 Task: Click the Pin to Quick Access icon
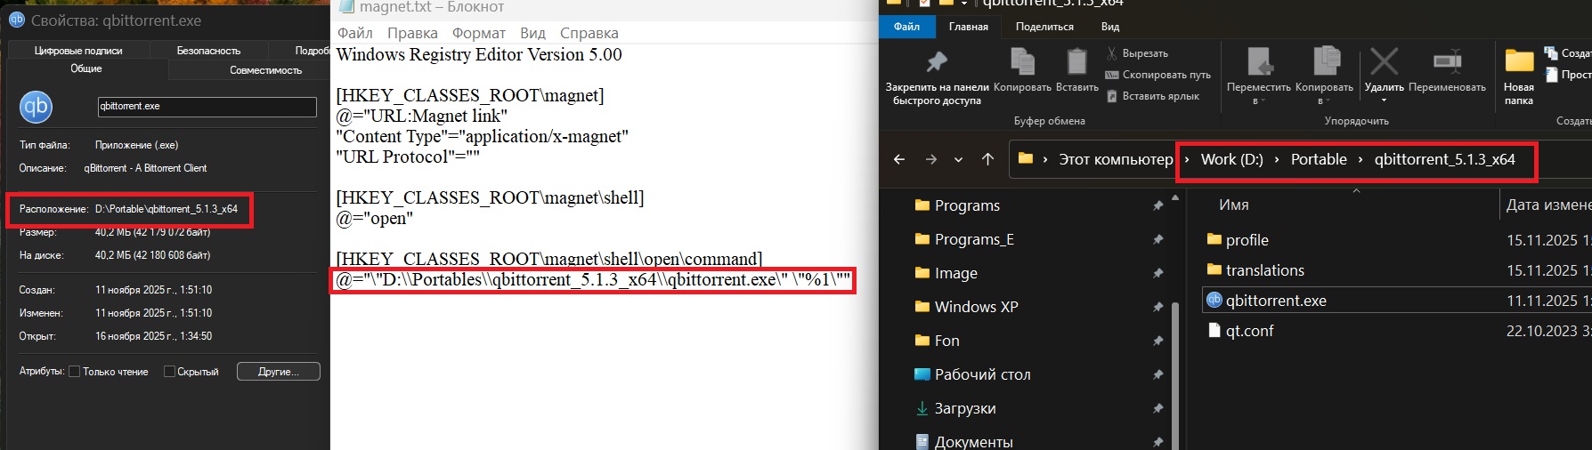(x=936, y=62)
